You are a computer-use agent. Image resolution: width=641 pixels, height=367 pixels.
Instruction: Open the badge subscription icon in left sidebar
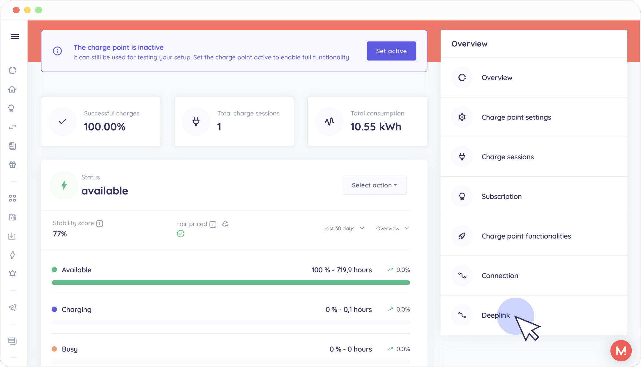[11, 108]
